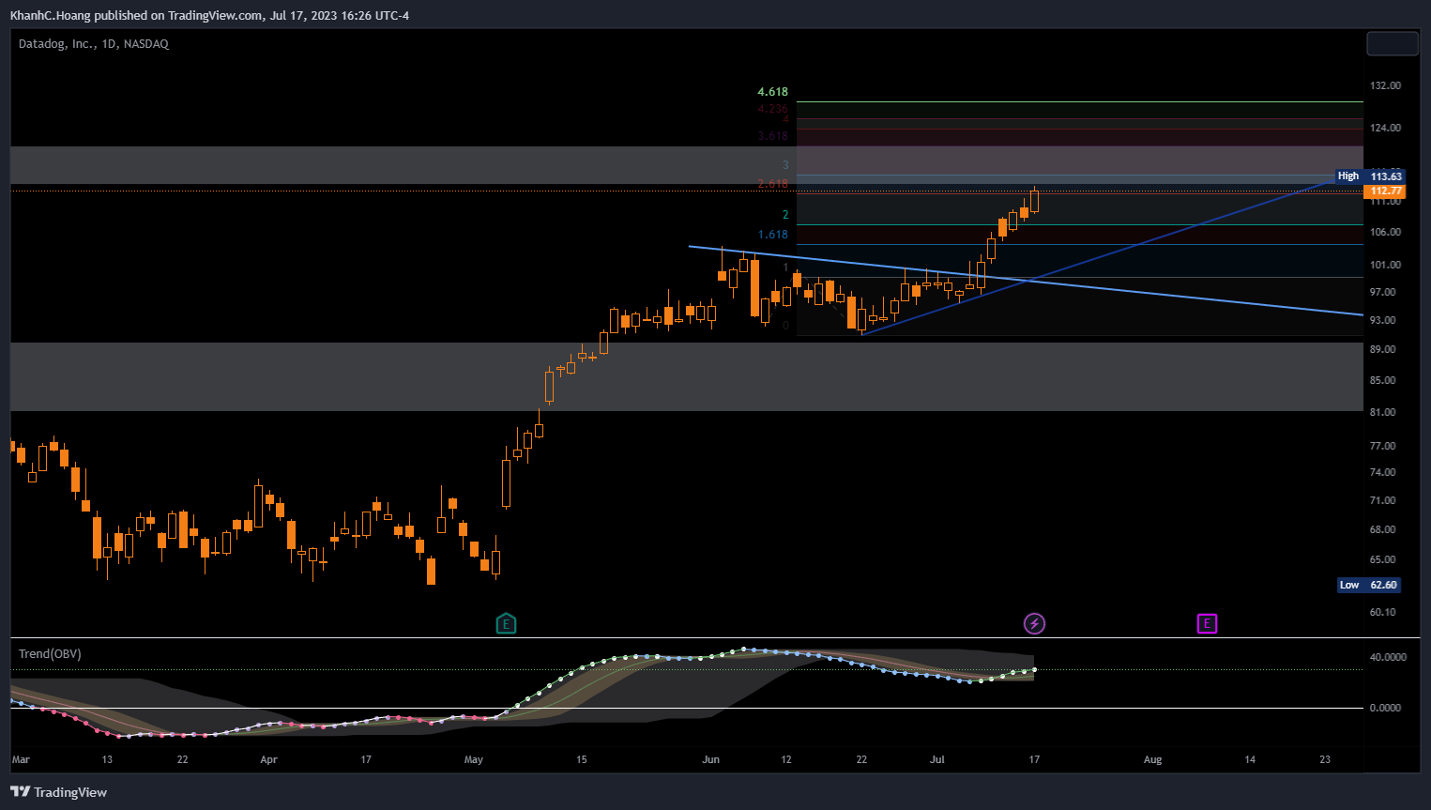Click the Mar date on time axis

pos(21,759)
